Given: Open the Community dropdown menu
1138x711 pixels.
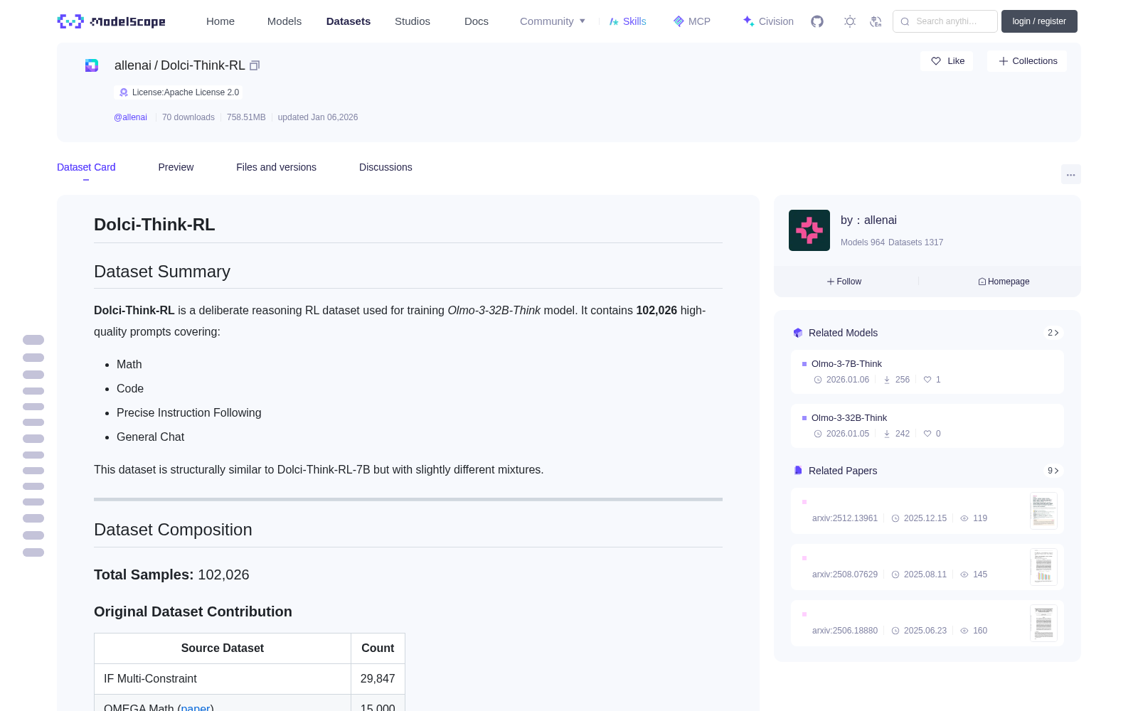Looking at the screenshot, I should pyautogui.click(x=553, y=21).
